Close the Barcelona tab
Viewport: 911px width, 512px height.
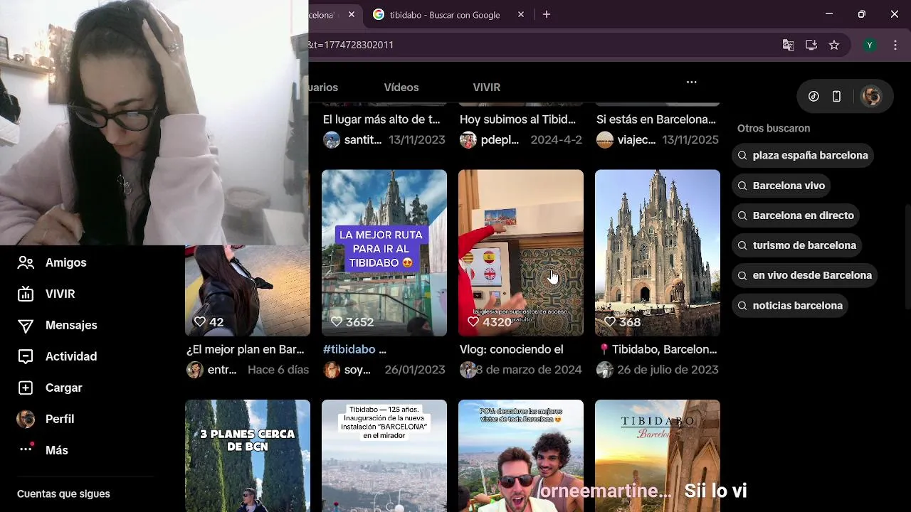352,14
